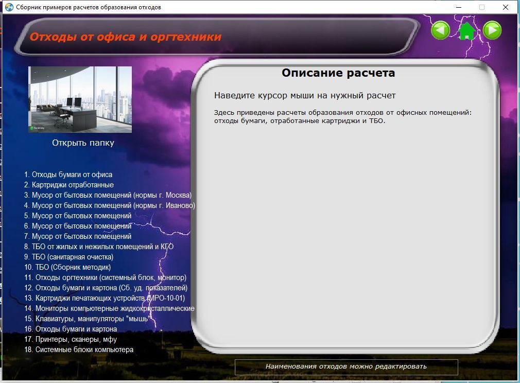Choose 'Принтеры, сканеры, мфу' calculation
520x383 pixels.
coord(76,339)
